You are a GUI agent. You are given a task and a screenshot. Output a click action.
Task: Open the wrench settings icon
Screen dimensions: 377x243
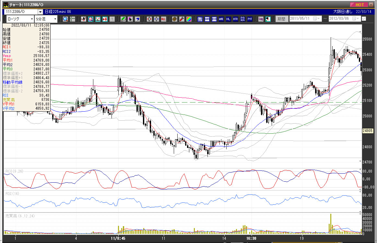click(182, 19)
